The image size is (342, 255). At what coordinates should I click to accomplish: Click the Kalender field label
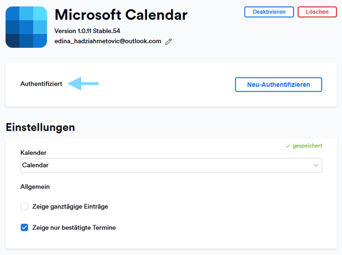tap(33, 153)
